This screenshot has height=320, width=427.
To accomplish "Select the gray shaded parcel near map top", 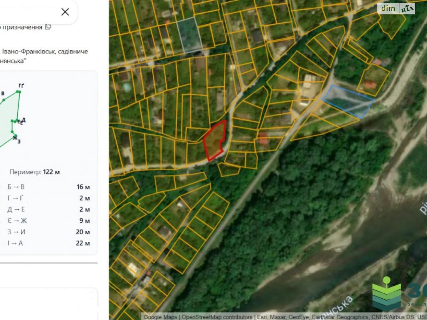I will 189,35.
